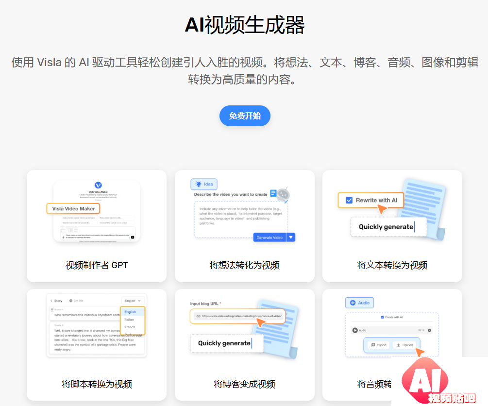Toggle the Rewrite with AI checkbox

(x=349, y=200)
